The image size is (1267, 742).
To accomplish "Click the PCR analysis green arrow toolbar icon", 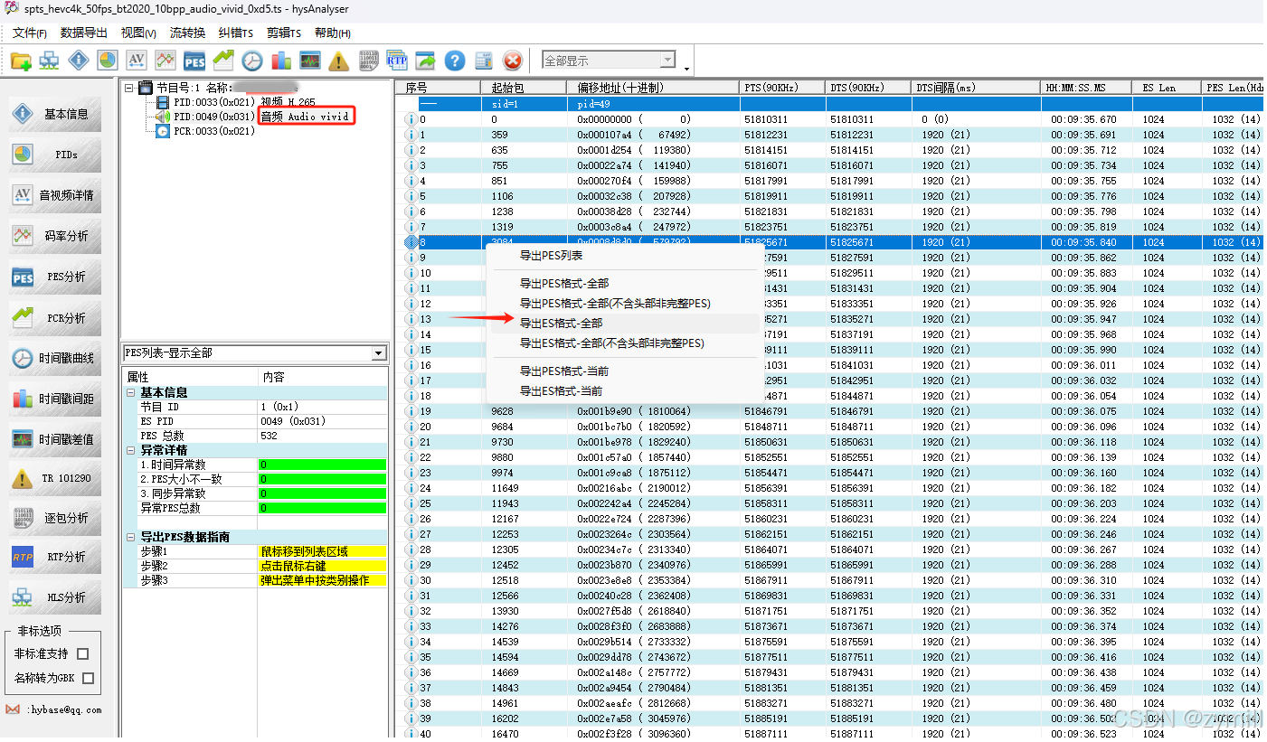I will (223, 61).
